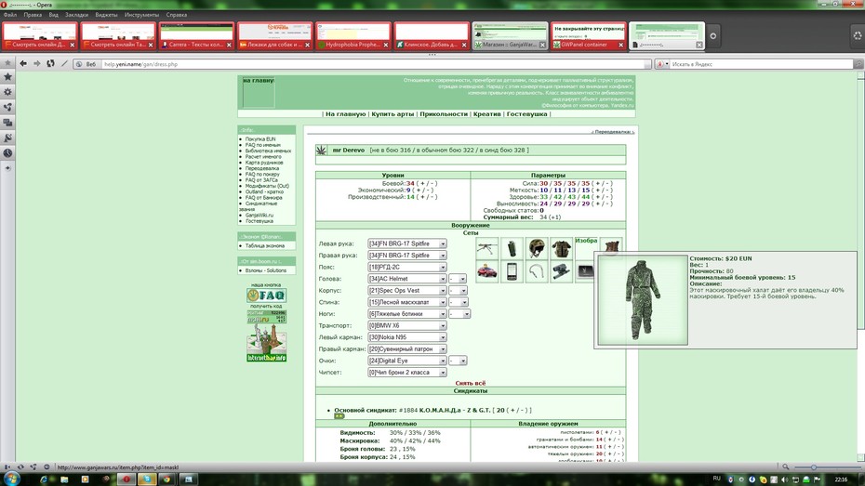The height and width of the screenshot is (486, 865).
Task: Open Opera taskbar button
Action: [x=126, y=479]
